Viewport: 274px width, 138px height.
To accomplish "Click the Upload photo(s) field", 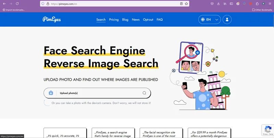I will point(97,93).
